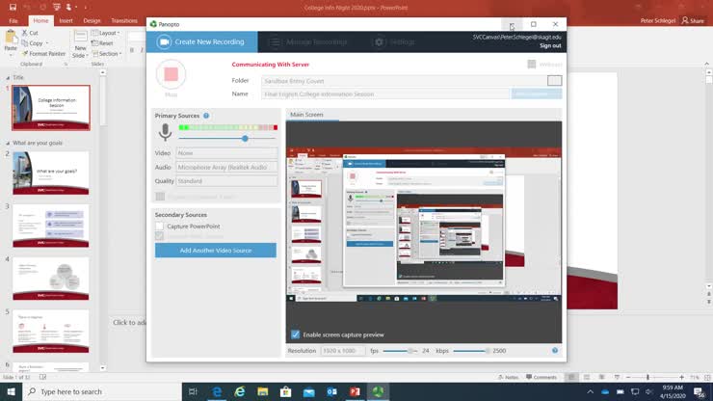This screenshot has height=401, width=713.
Task: Click Sign out in Panopto
Action: click(550, 45)
